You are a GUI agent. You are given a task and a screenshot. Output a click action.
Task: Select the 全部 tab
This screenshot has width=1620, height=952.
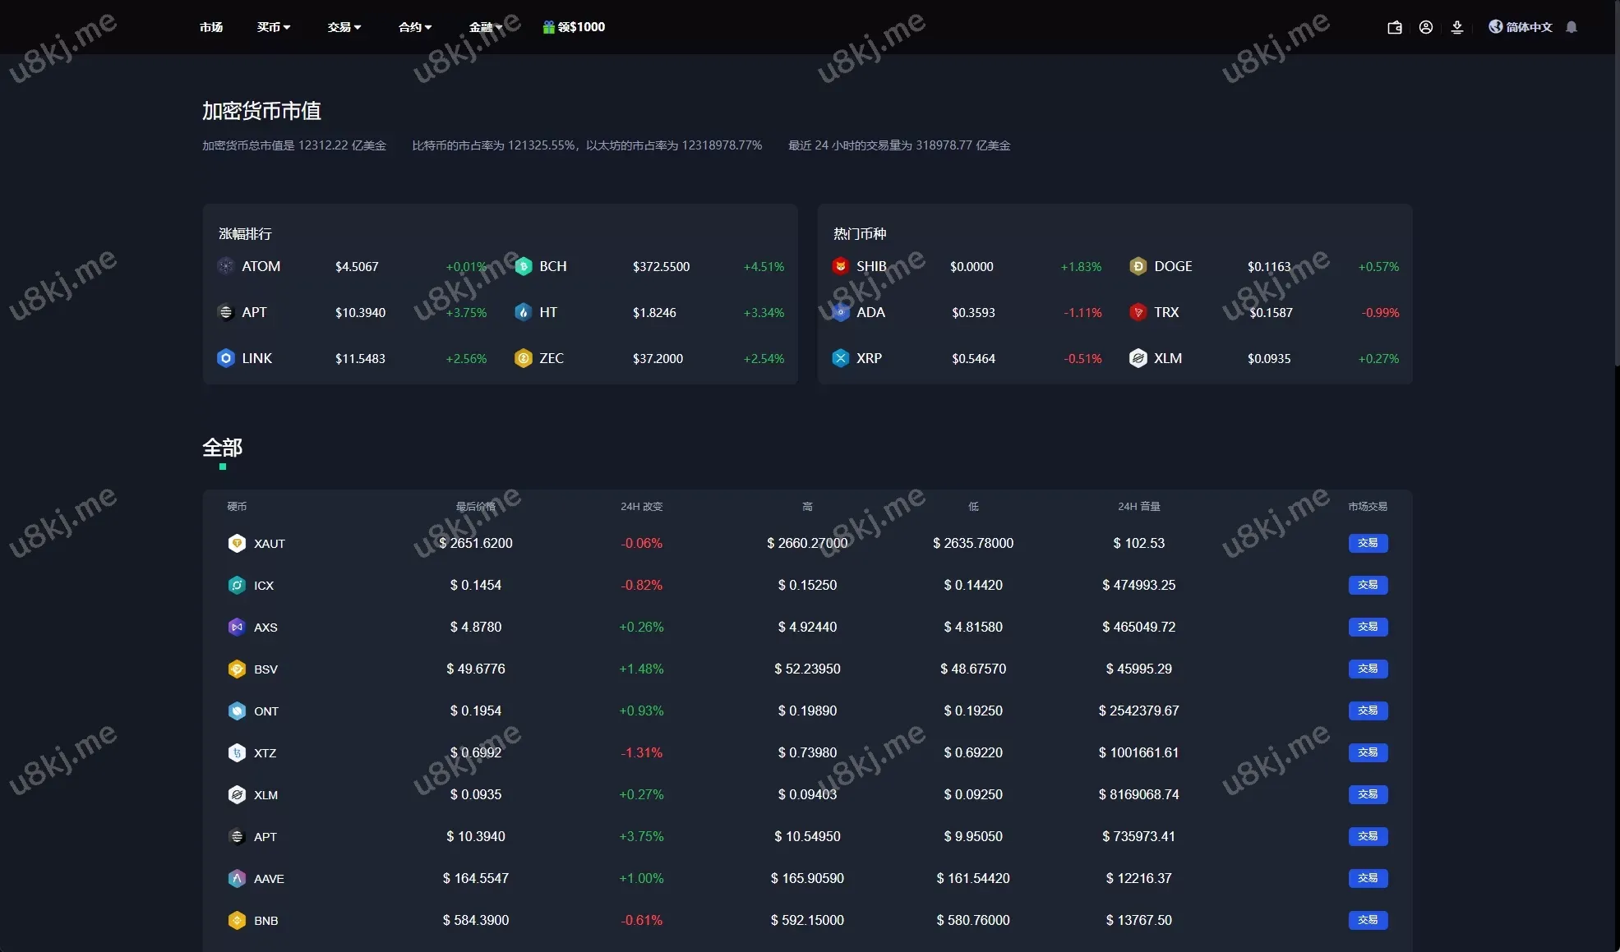coord(222,448)
